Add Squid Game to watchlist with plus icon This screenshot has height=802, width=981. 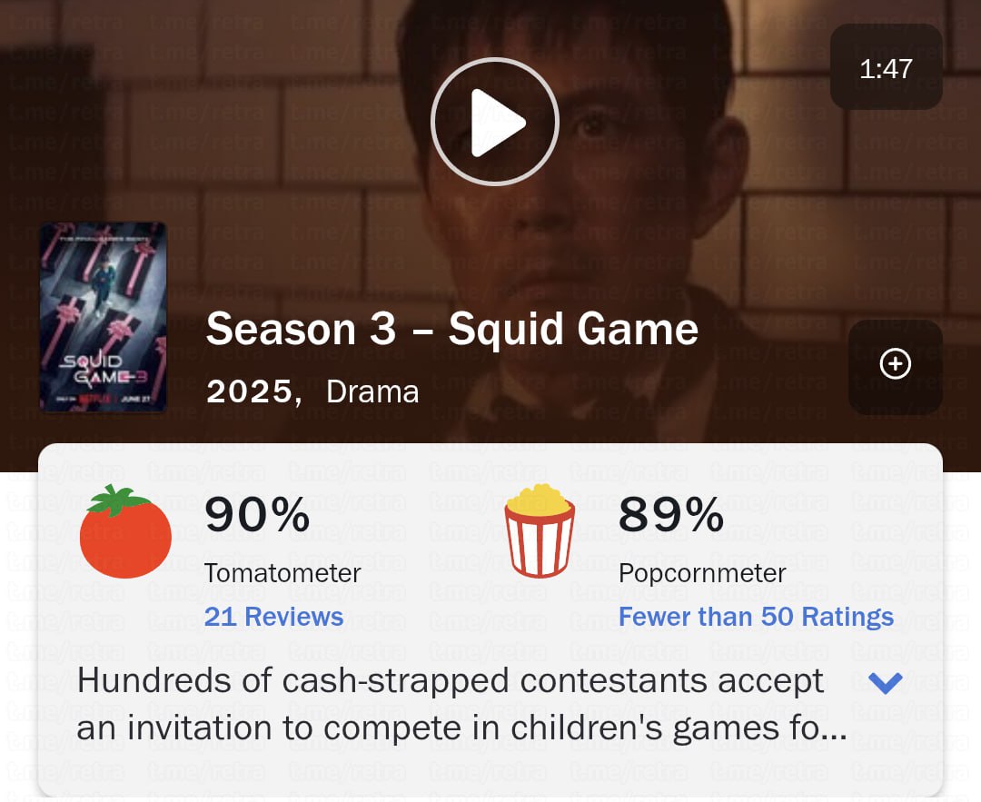point(895,365)
